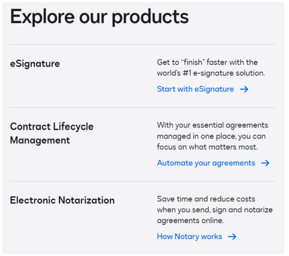Click the Explore our products heading
Screen dimensions: 289x256
click(x=99, y=17)
